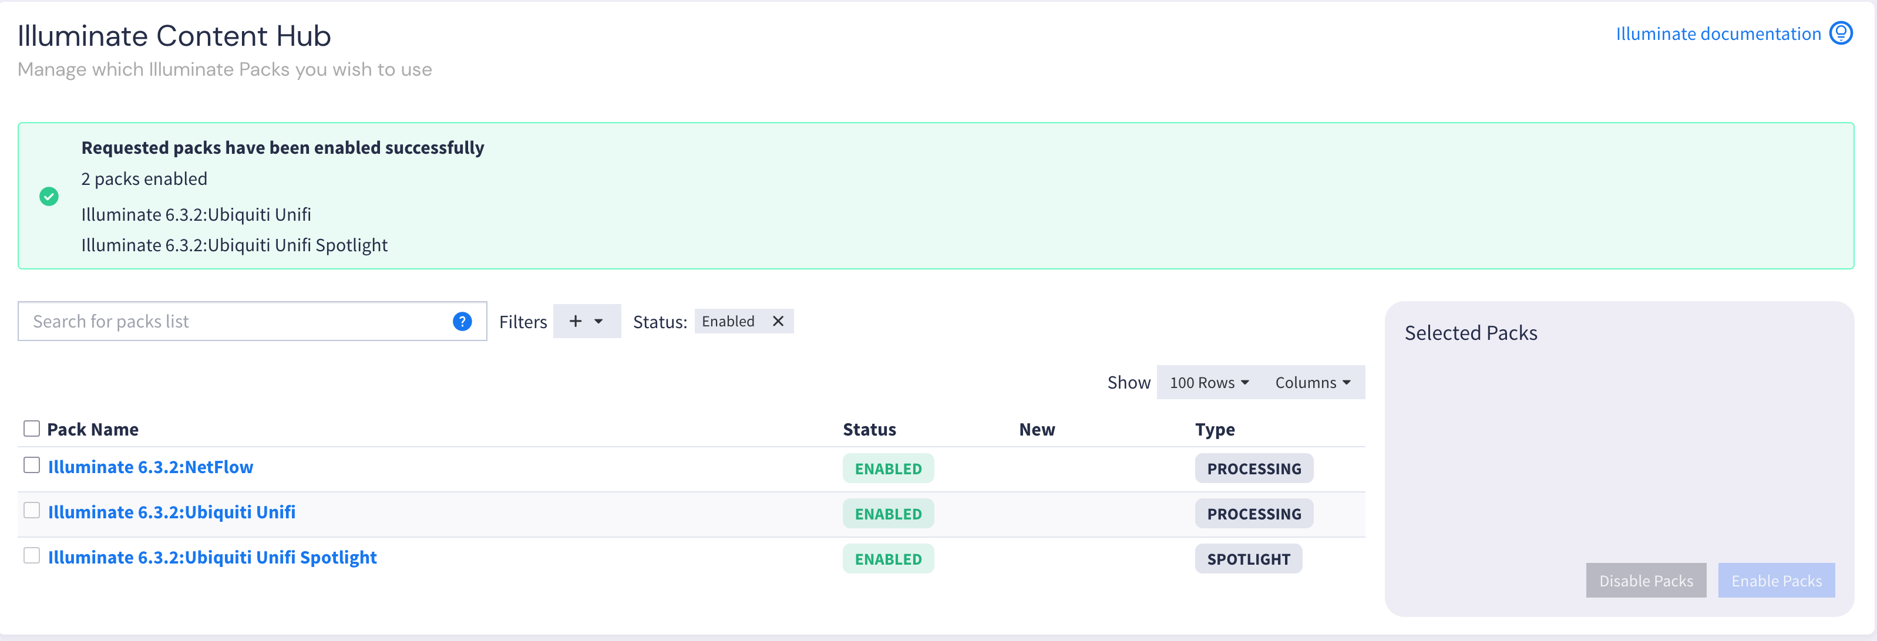Viewport: 1877px width, 641px height.
Task: Click the documentation help circle icon
Action: click(1841, 33)
